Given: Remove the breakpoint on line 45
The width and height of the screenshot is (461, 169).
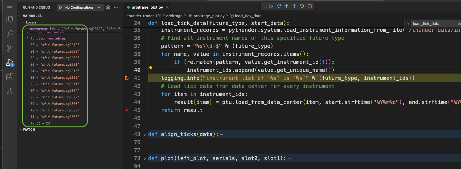Looking at the screenshot, I should 127,110.
